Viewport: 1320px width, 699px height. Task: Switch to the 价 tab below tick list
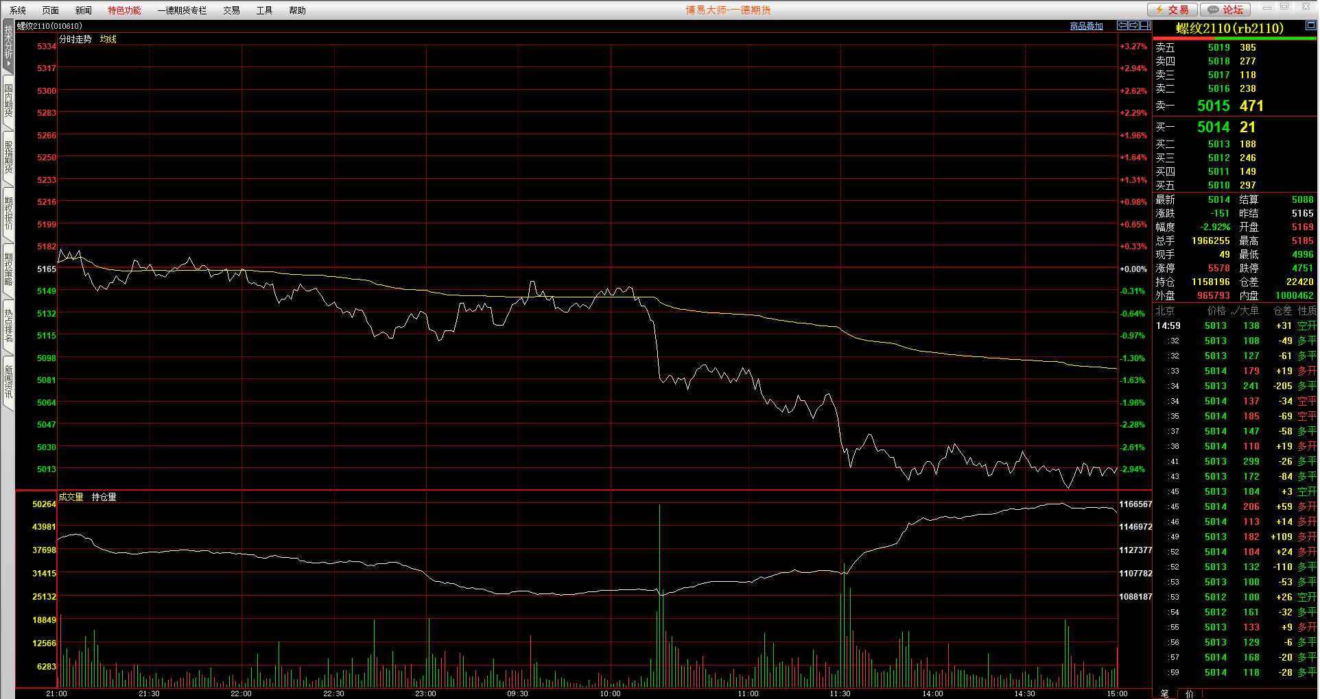[x=1189, y=694]
